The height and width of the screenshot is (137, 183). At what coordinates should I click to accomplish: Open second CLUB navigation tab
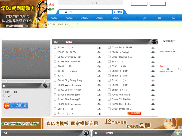coord(69,18)
